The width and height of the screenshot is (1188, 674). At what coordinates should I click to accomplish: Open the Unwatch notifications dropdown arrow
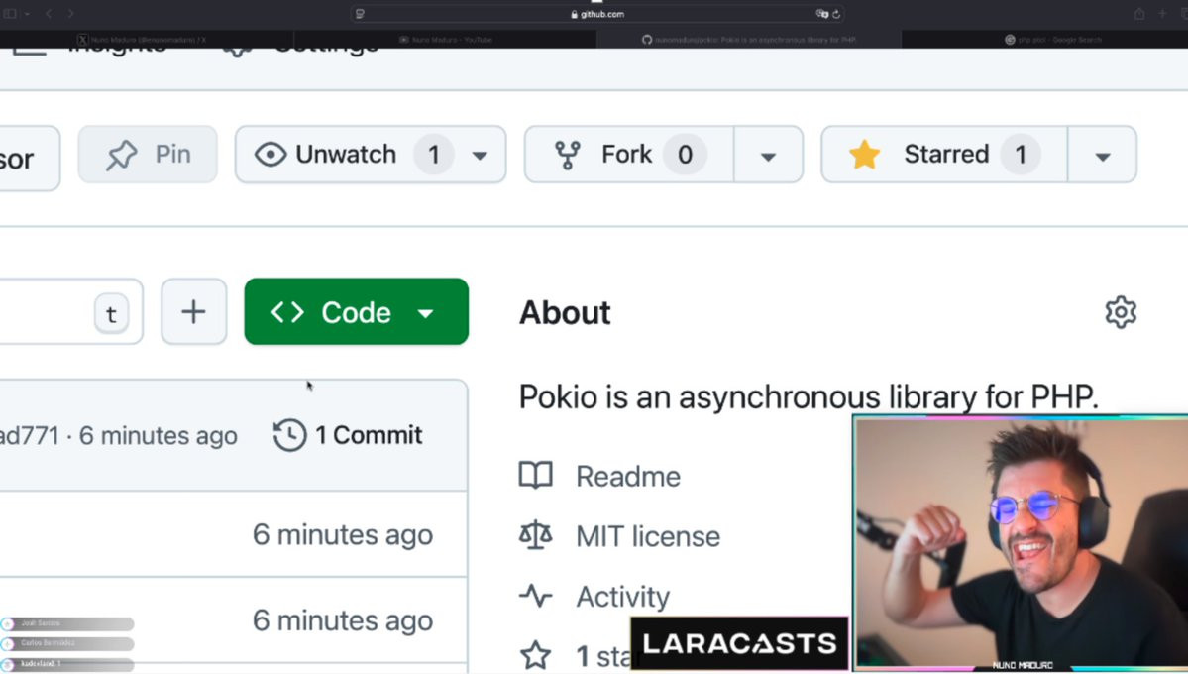click(480, 156)
